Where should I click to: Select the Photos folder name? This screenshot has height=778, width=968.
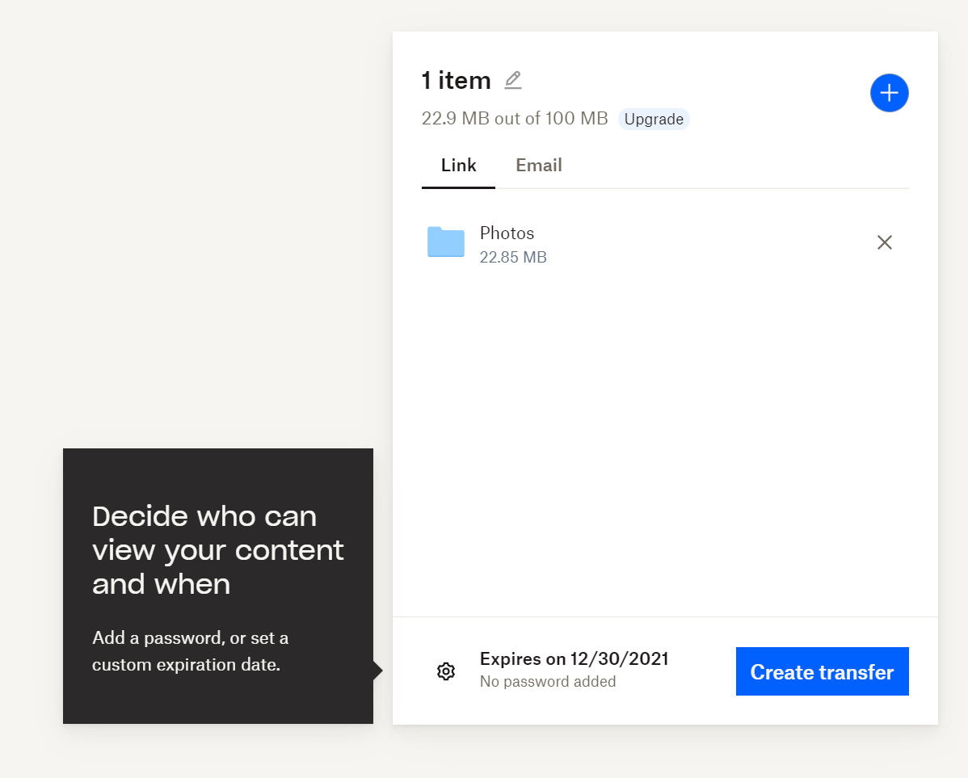point(507,233)
